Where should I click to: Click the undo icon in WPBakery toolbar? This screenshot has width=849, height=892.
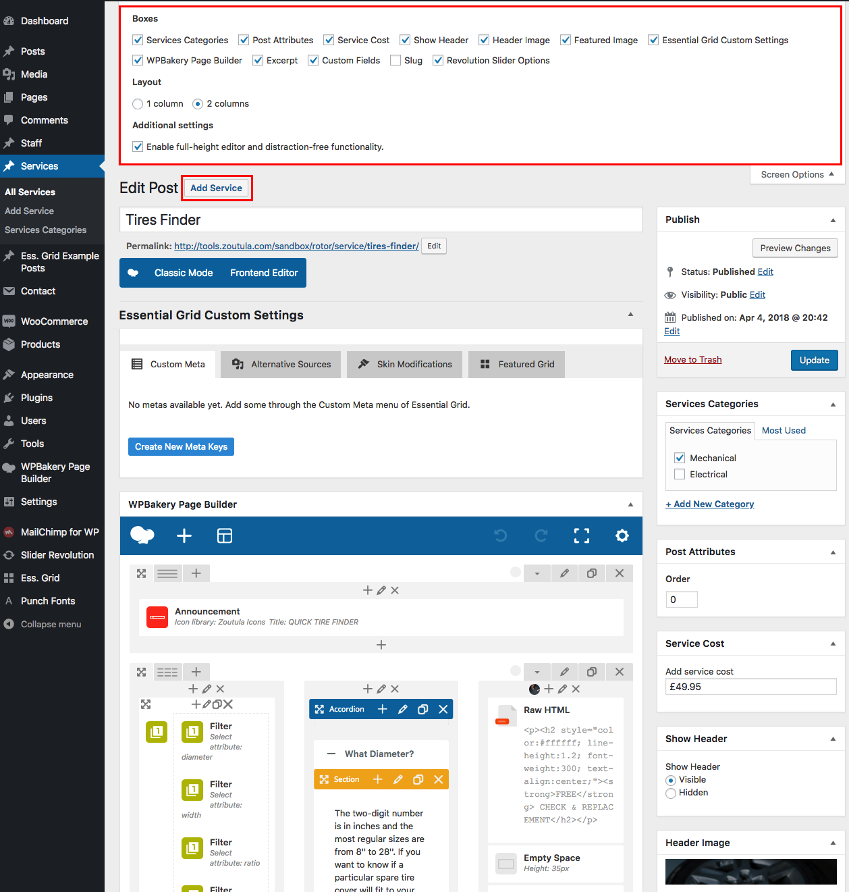[x=501, y=535]
